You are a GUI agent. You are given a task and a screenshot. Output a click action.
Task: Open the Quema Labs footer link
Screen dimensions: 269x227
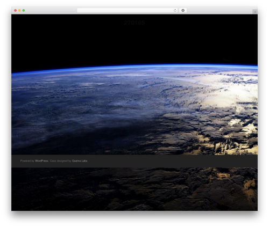click(x=80, y=161)
